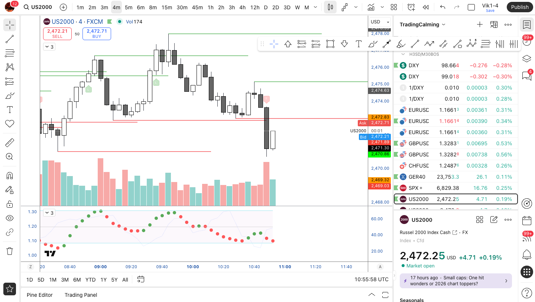Click the BUY 2,472.71 button
535x302 pixels.
point(97,34)
